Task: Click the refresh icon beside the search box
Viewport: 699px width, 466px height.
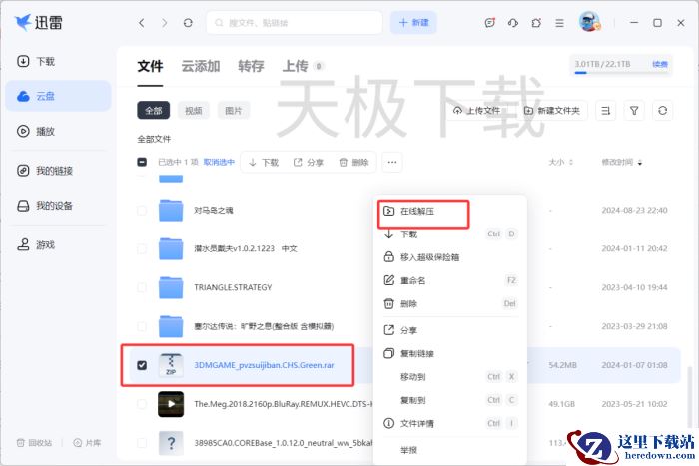Action: pyautogui.click(x=188, y=23)
